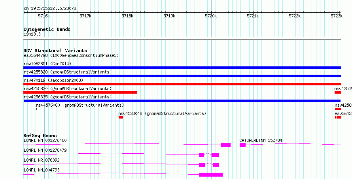The width and height of the screenshot is (352, 179).
Task: Click the 5721k ruler tick label
Action: coord(253,16)
